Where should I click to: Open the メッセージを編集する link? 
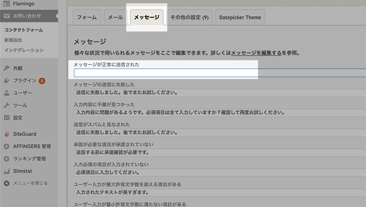[x=256, y=53]
